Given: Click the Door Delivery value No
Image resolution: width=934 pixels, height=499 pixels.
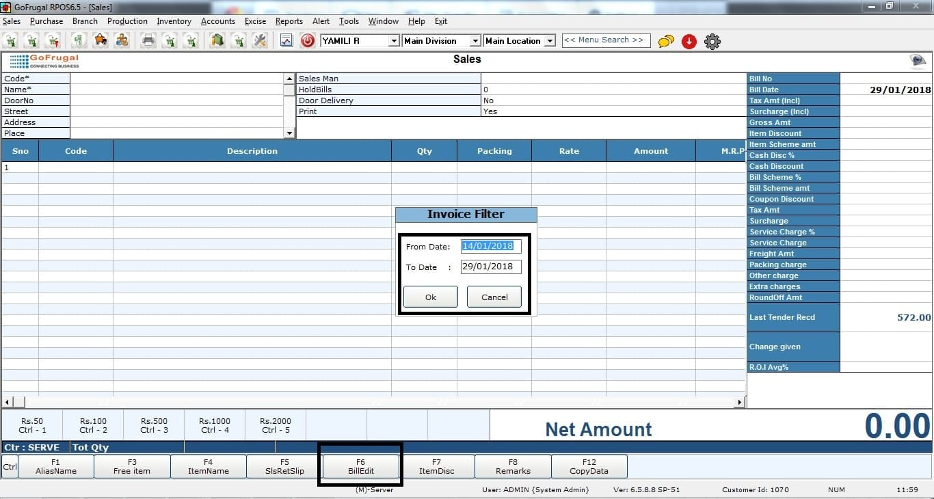Looking at the screenshot, I should click(488, 100).
